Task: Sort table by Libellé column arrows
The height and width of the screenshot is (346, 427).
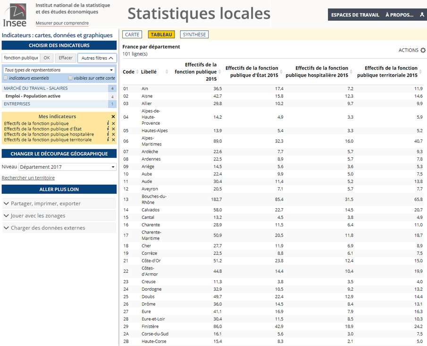Action: pyautogui.click(x=167, y=72)
